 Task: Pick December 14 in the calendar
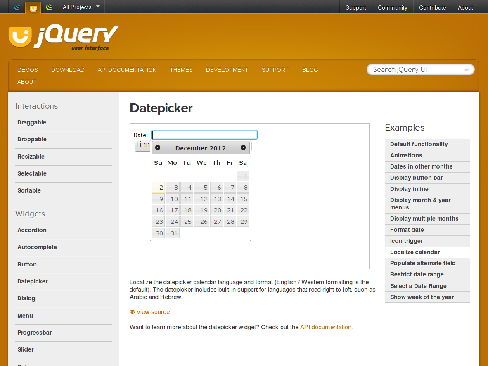pos(230,199)
